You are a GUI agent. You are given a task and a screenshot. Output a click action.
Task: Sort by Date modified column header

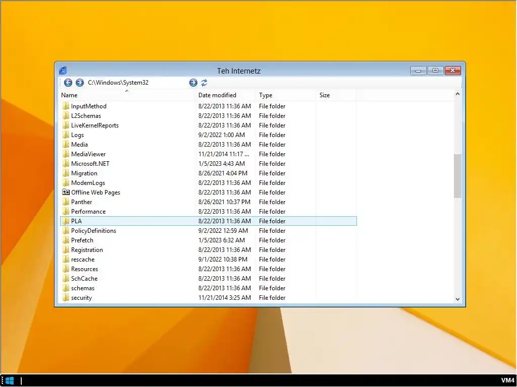(226, 95)
